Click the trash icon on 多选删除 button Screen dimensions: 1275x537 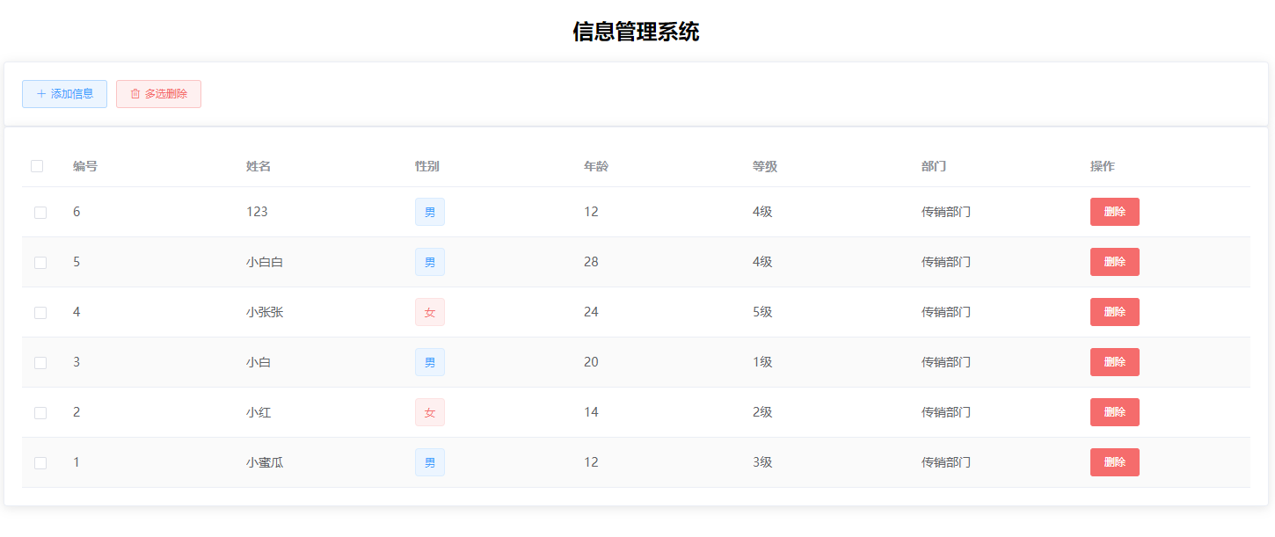tap(135, 93)
